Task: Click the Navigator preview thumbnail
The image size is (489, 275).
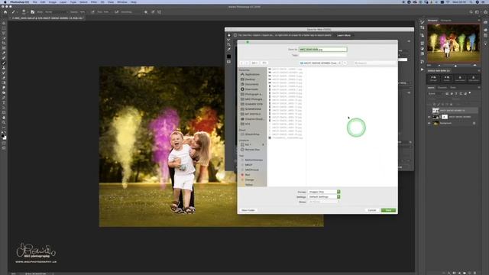Action: click(x=453, y=43)
